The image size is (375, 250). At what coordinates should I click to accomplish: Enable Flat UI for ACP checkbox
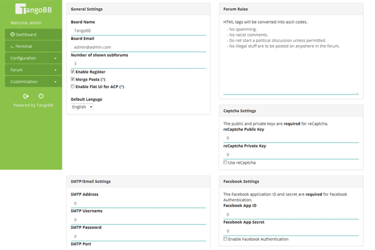(73, 87)
